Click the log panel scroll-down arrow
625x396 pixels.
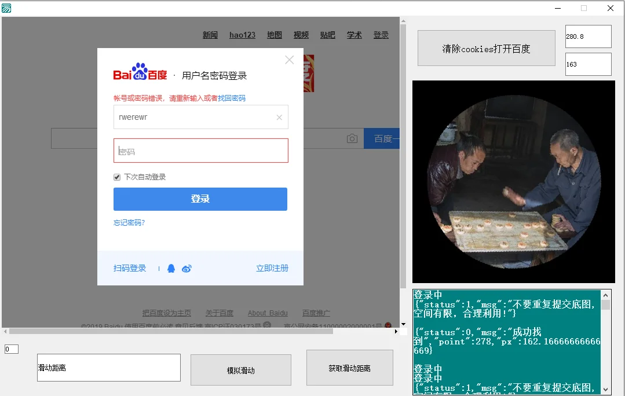[605, 390]
